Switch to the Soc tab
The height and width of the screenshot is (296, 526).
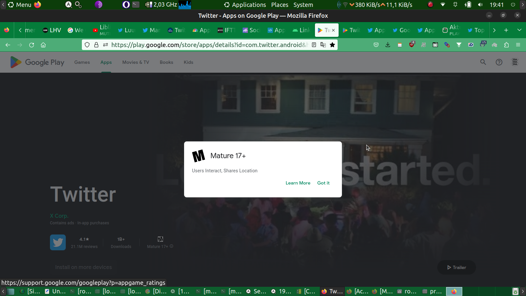click(251, 30)
